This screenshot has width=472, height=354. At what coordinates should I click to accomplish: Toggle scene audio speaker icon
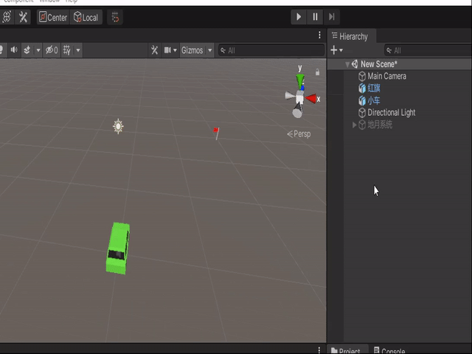pos(14,49)
